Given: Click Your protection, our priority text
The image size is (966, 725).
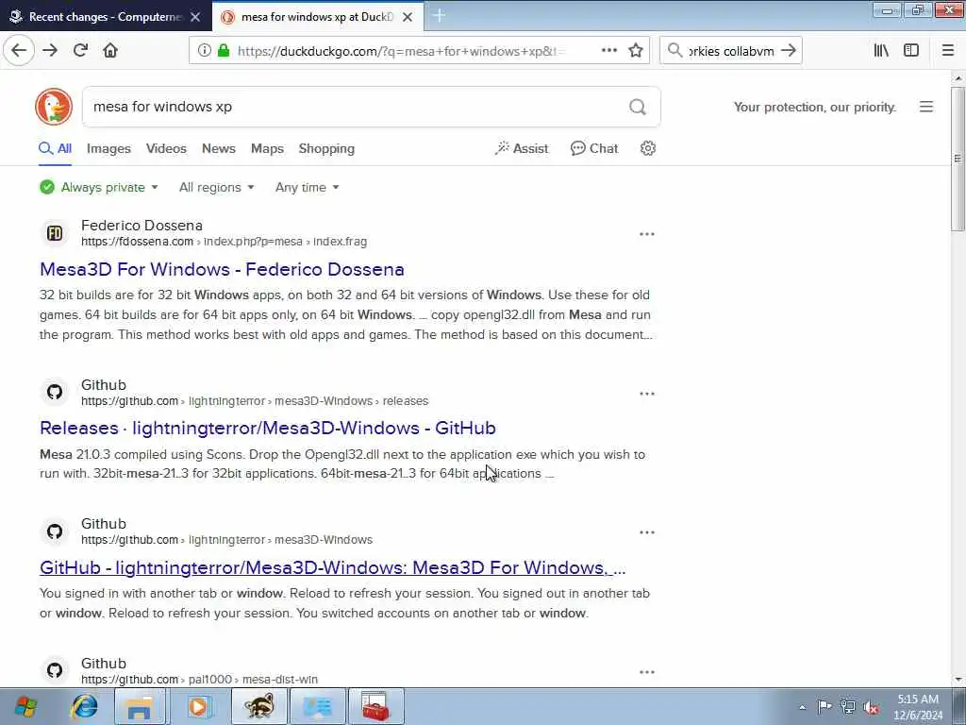Looking at the screenshot, I should pos(814,108).
